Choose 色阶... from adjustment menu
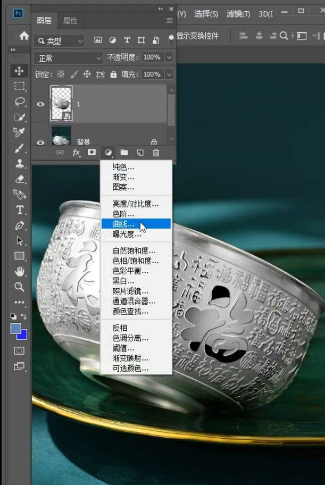 pos(136,214)
